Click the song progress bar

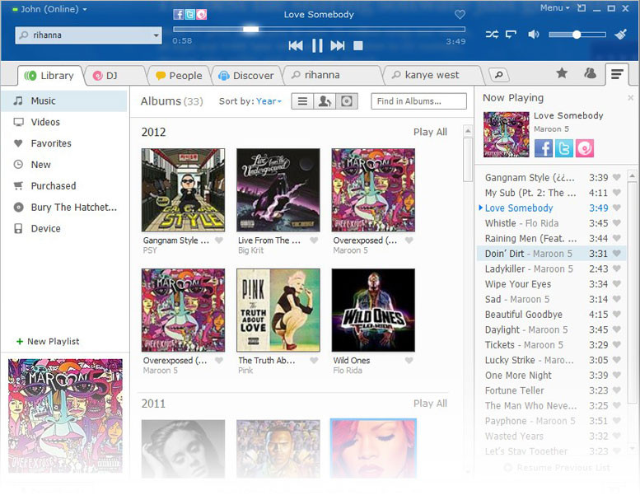(x=320, y=29)
